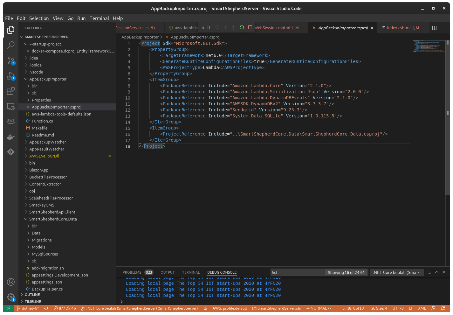Change language mode XML
This screenshot has height=315, width=453.
[422, 308]
